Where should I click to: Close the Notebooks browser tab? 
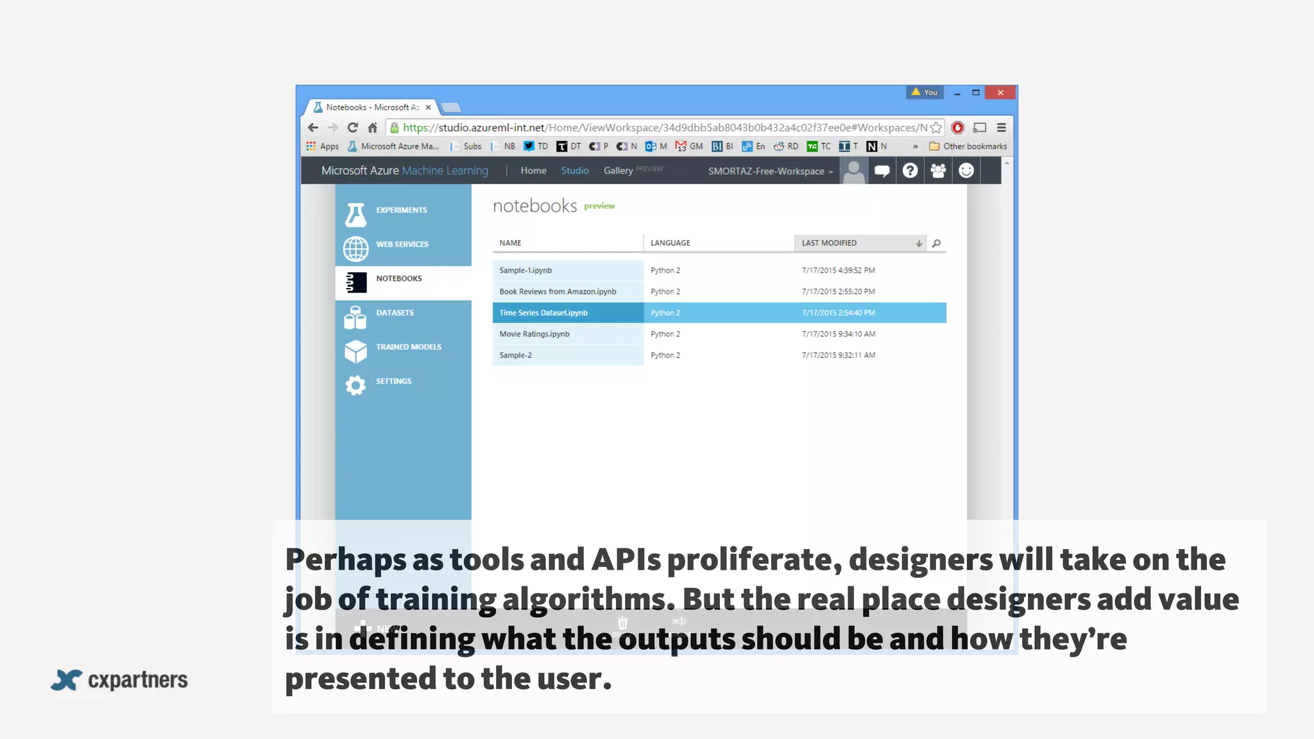(x=429, y=107)
